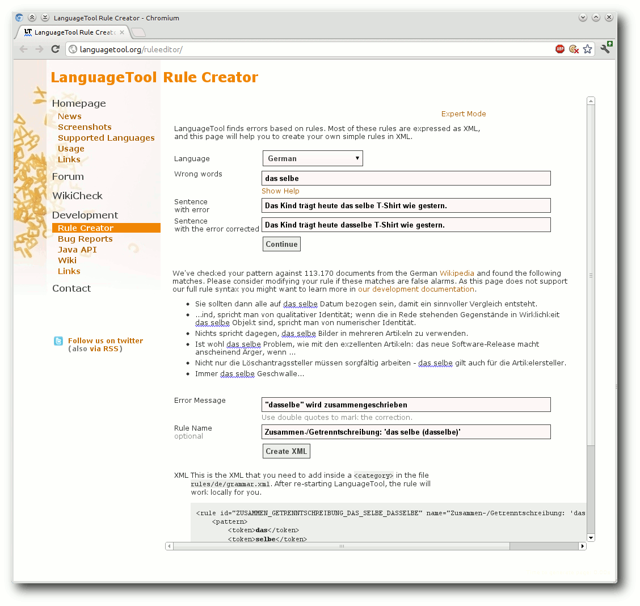Open the News sidebar link
The height and width of the screenshot is (606, 640).
69,116
